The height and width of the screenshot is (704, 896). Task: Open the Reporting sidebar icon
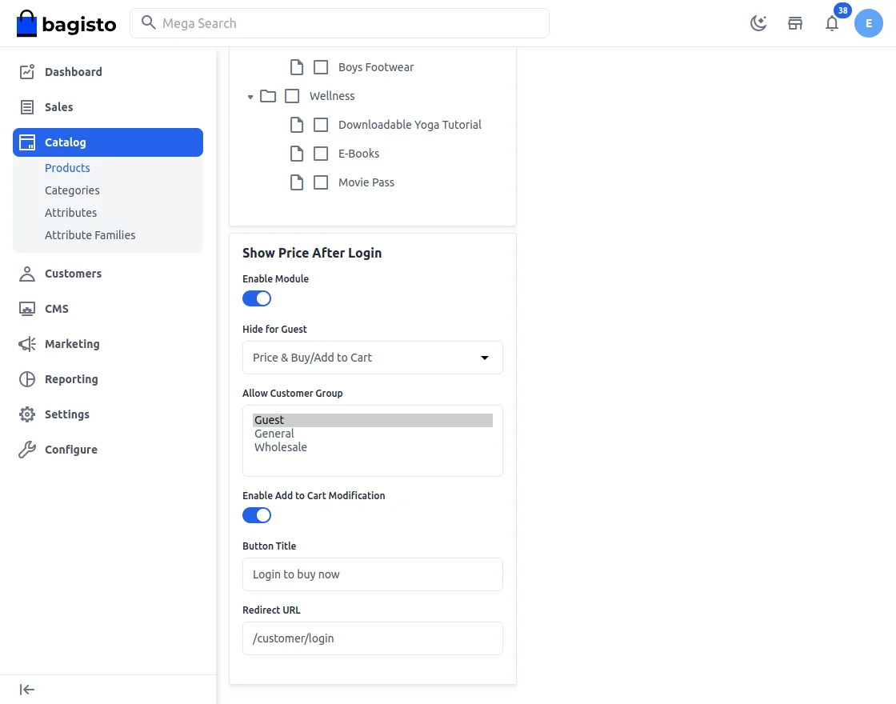25,378
